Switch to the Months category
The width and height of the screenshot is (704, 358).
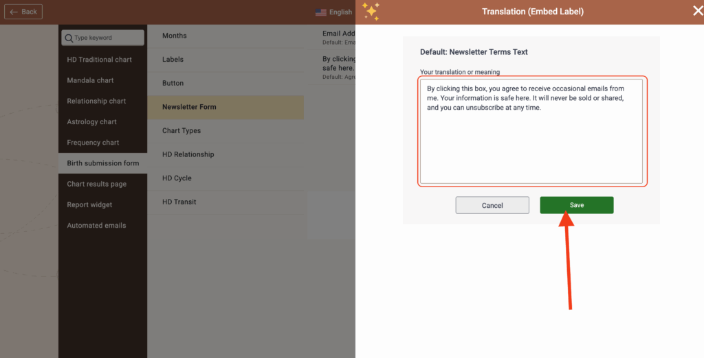[175, 36]
